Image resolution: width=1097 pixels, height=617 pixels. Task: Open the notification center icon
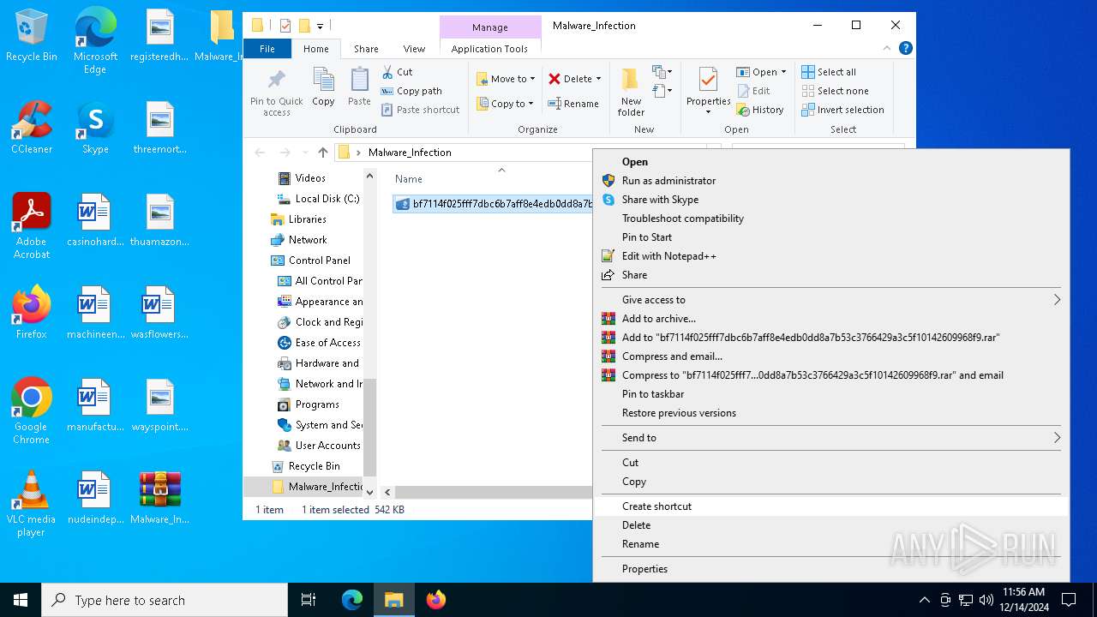coord(1069,600)
